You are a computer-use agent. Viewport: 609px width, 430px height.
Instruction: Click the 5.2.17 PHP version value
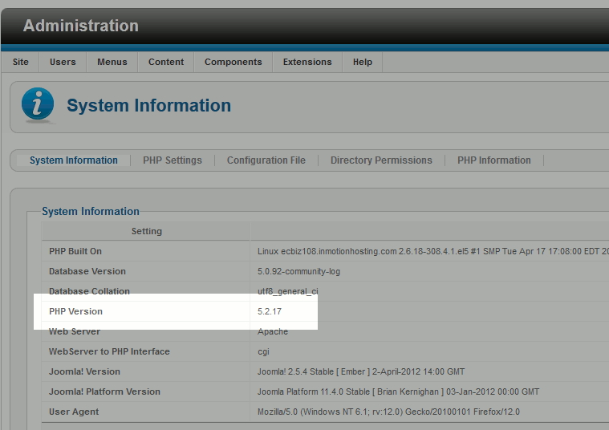point(270,311)
